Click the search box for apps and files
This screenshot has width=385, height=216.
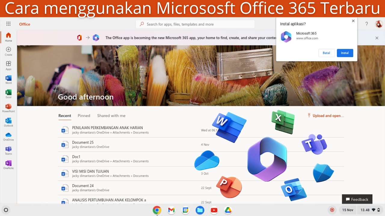coord(195,24)
